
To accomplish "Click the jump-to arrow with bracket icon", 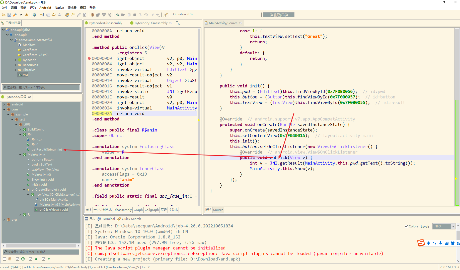I will tap(42, 15).
